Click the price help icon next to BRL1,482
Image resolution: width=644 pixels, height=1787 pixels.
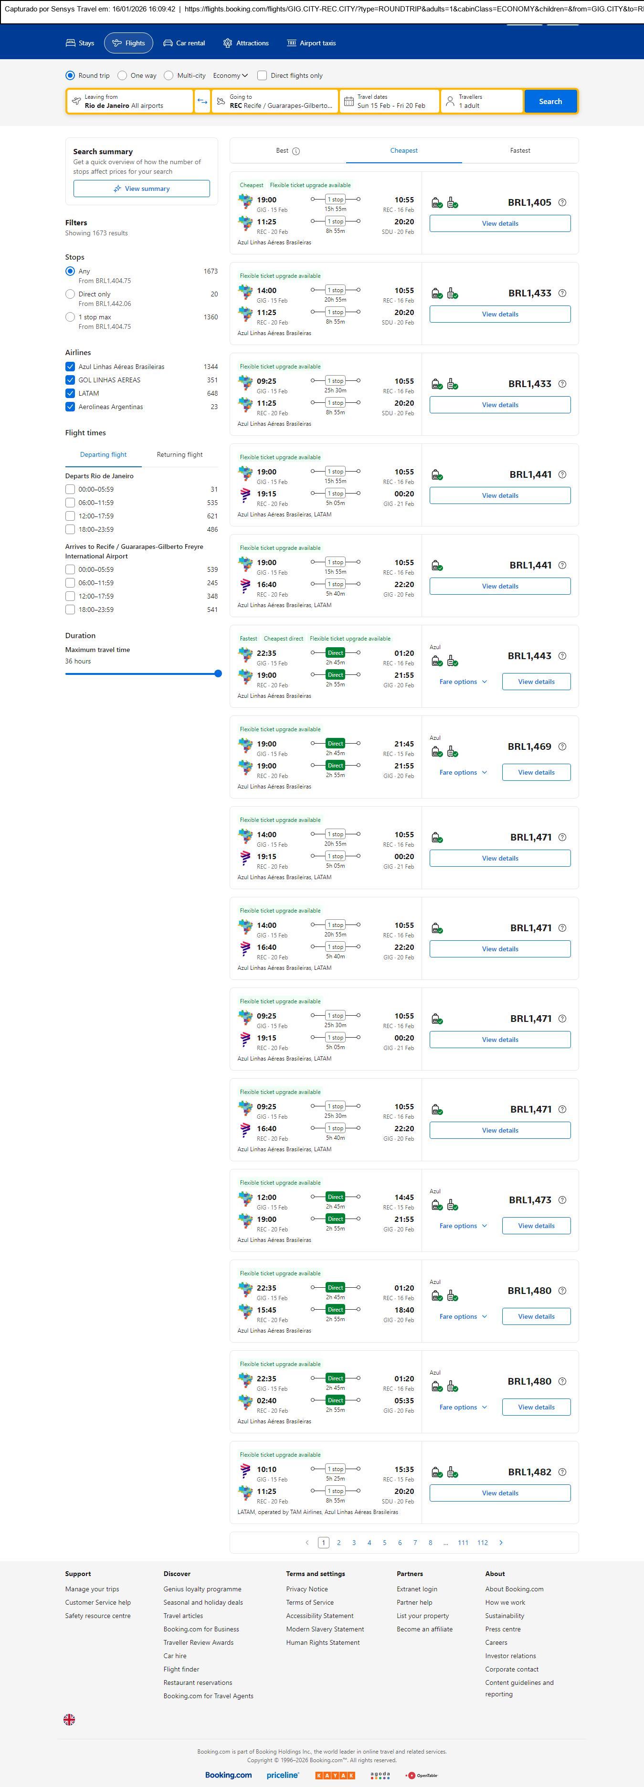tap(562, 1472)
